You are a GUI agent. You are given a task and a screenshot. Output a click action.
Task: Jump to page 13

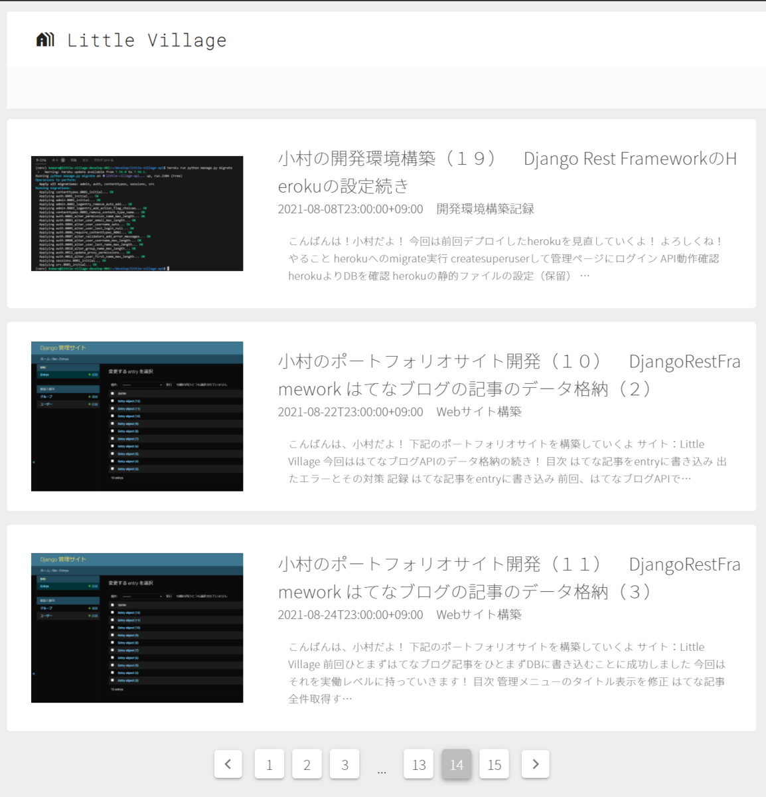(418, 764)
